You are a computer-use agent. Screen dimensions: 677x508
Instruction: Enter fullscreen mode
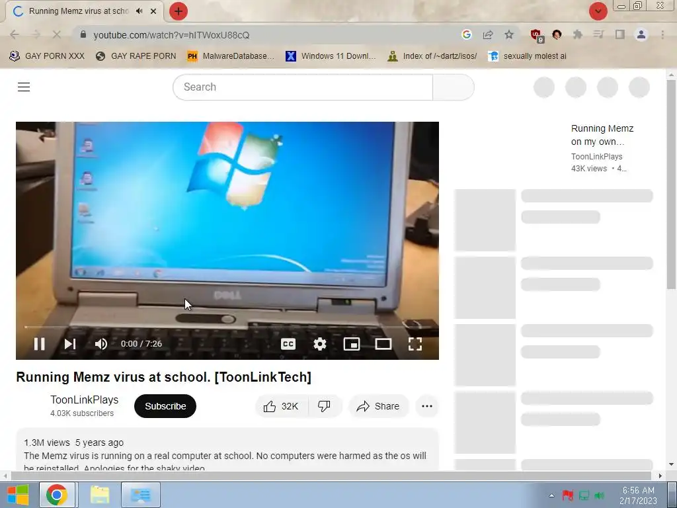415,344
